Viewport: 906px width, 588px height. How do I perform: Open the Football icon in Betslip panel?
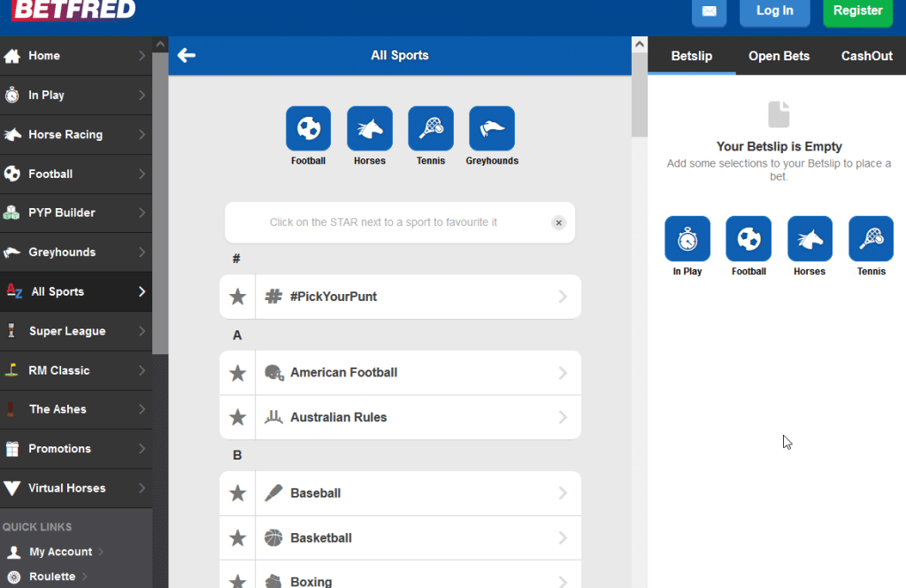pos(749,239)
